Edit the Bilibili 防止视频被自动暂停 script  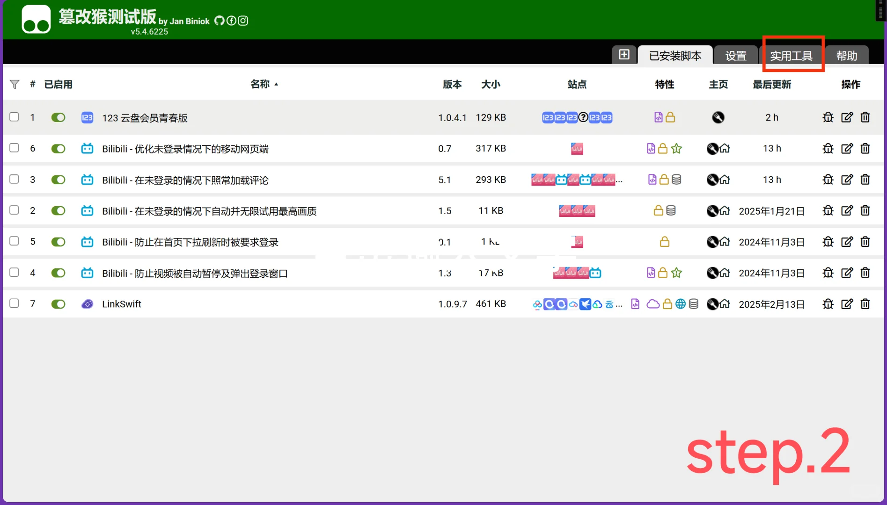click(x=847, y=273)
